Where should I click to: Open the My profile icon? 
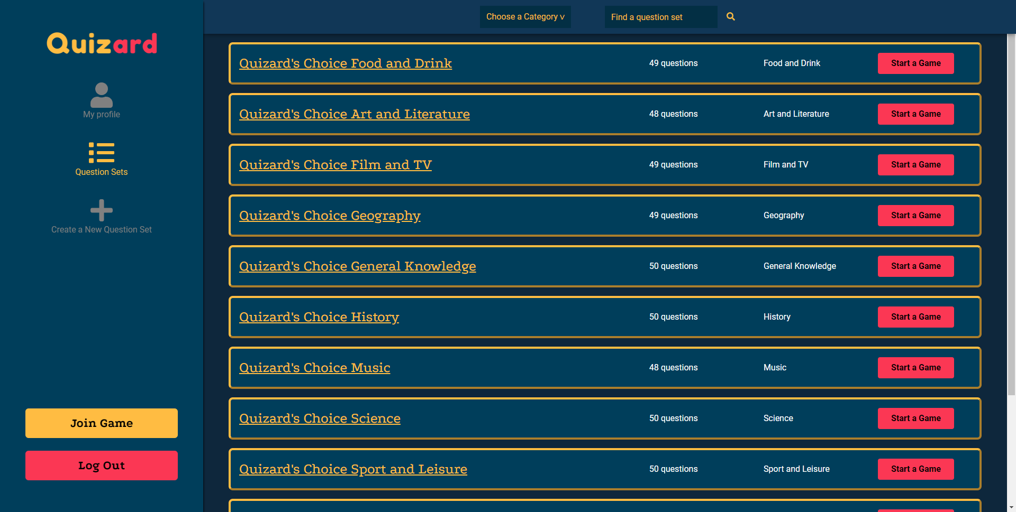click(102, 95)
